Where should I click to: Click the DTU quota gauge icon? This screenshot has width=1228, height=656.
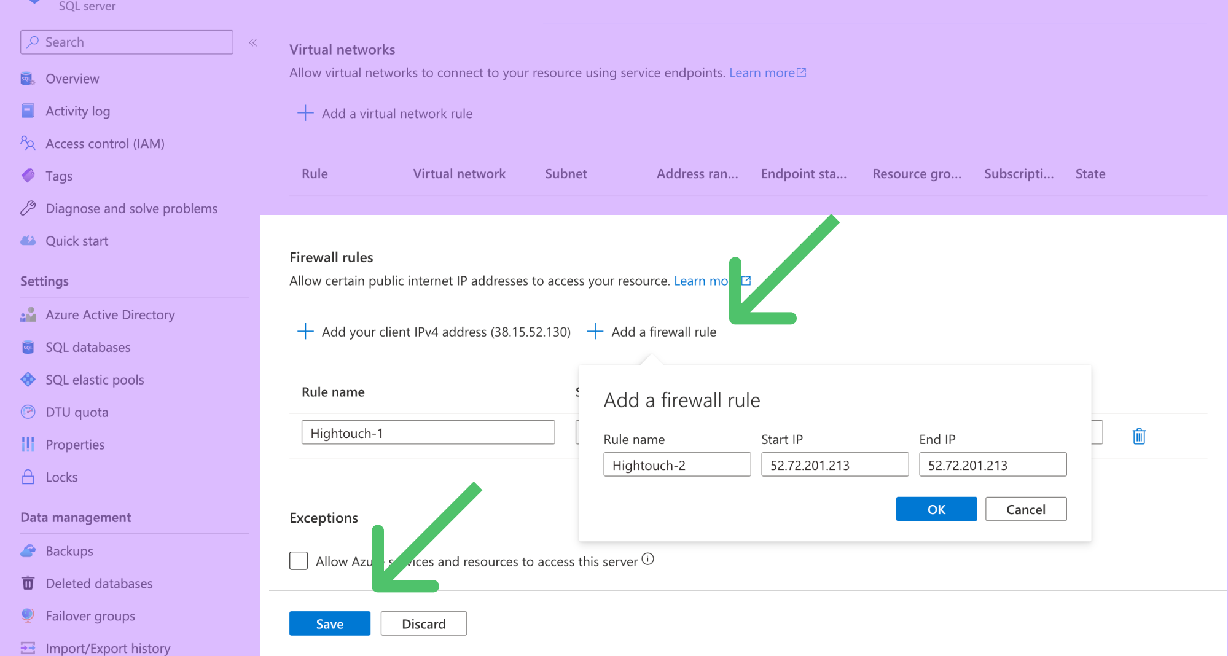click(x=28, y=412)
